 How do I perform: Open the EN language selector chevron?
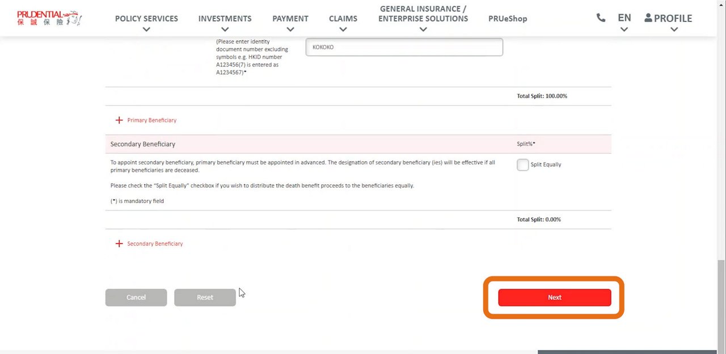coord(624,29)
